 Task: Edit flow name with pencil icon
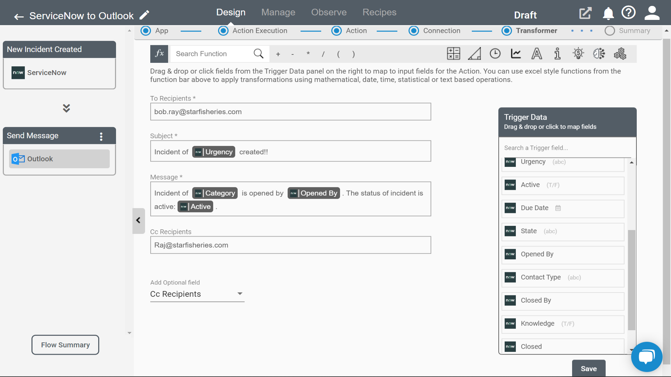pyautogui.click(x=144, y=15)
